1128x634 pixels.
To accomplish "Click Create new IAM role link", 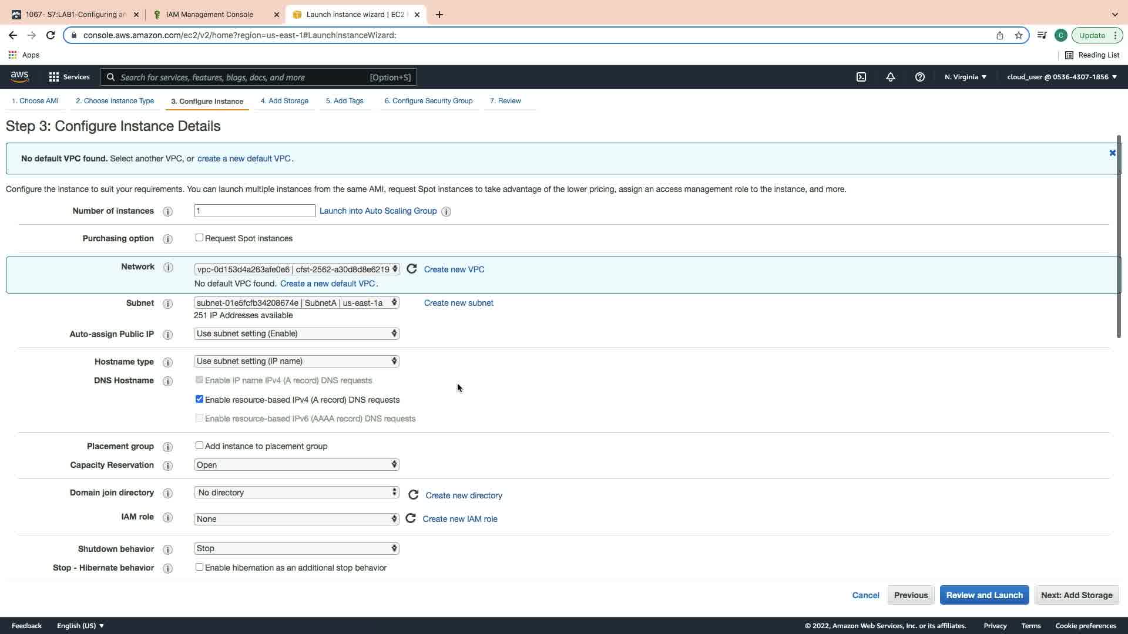I will [x=460, y=519].
